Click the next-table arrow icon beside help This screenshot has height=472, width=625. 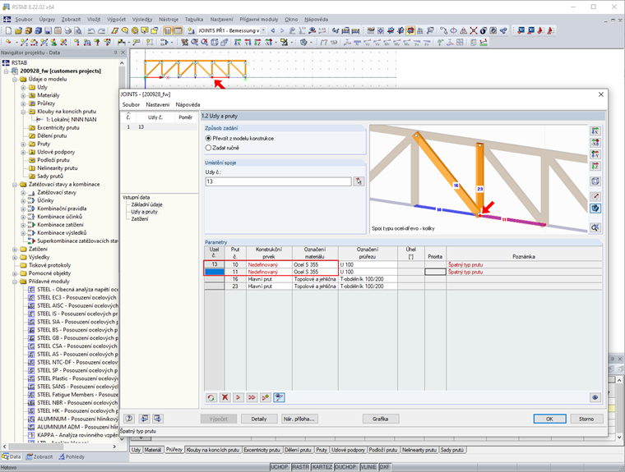[x=157, y=419]
